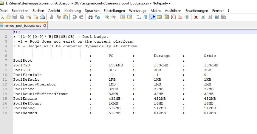Run macro multiple times

click(x=216, y=17)
